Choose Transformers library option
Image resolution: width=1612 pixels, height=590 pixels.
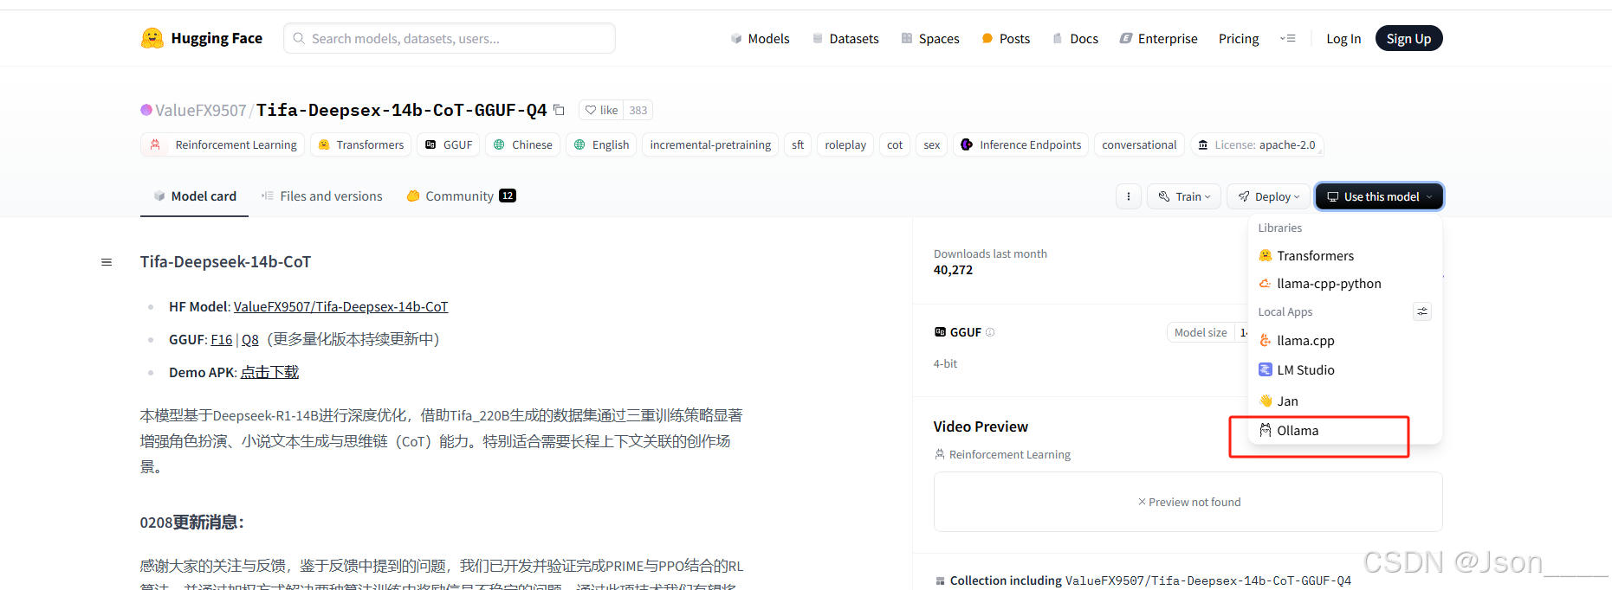[1345, 255]
